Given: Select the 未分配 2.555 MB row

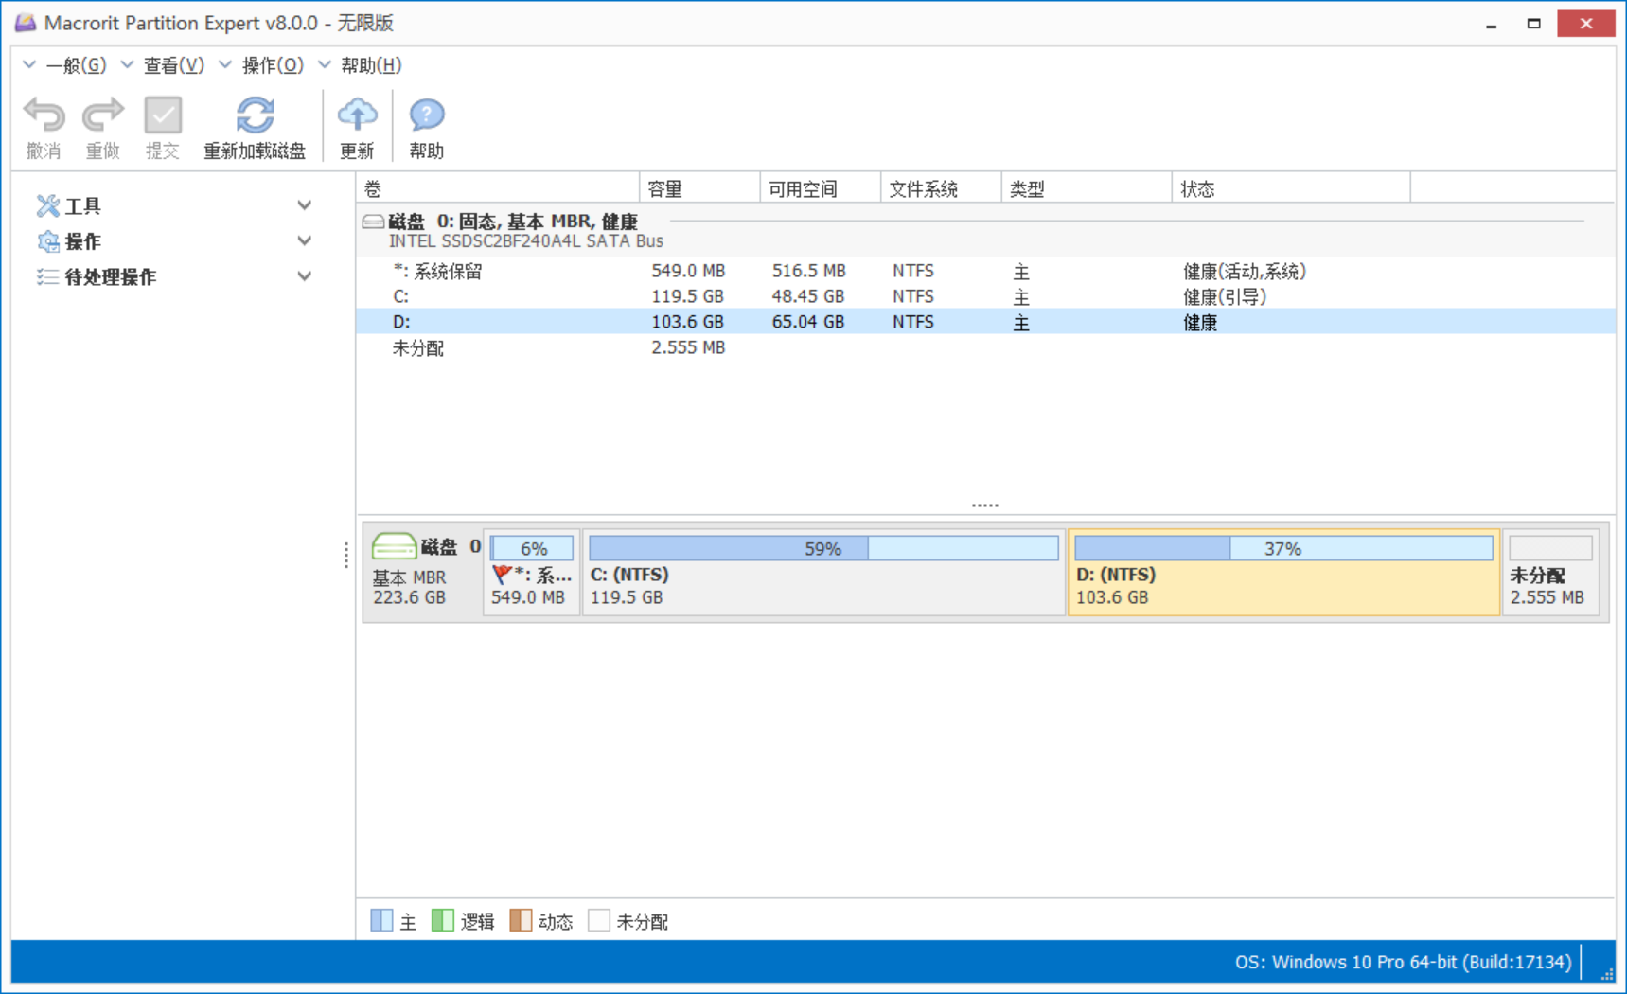Looking at the screenshot, I should coord(985,347).
